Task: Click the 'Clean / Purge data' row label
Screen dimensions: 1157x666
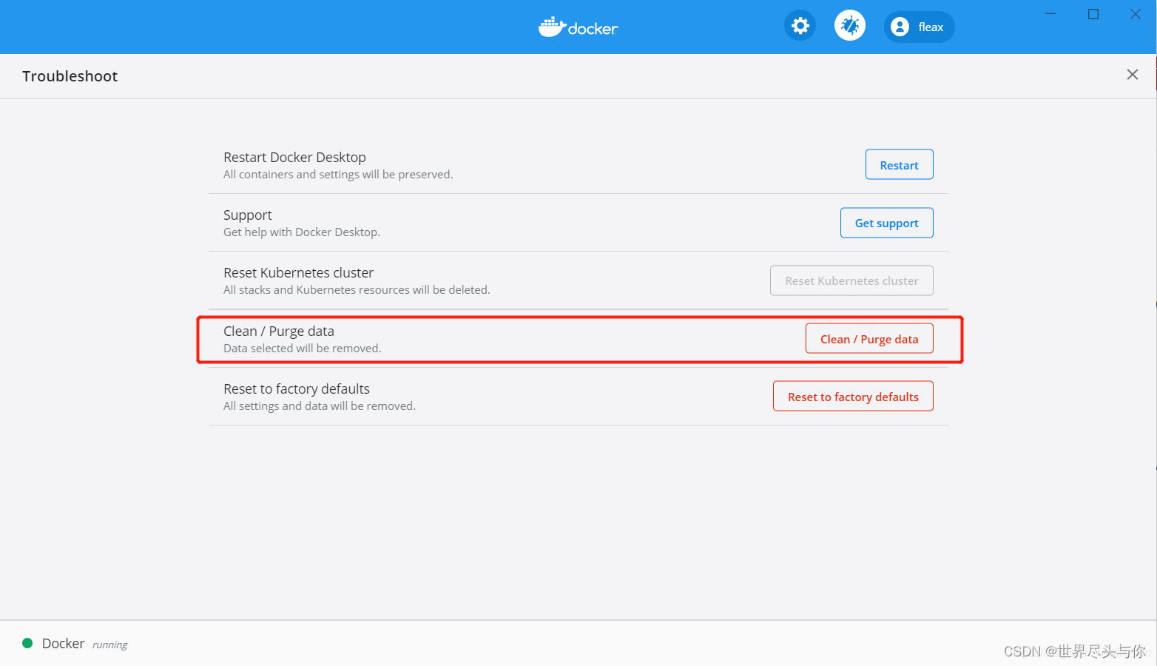Action: coord(279,331)
